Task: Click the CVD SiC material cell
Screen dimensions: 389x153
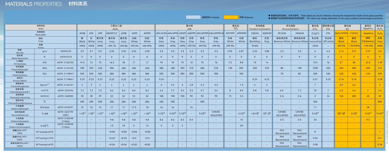Action: point(354,33)
